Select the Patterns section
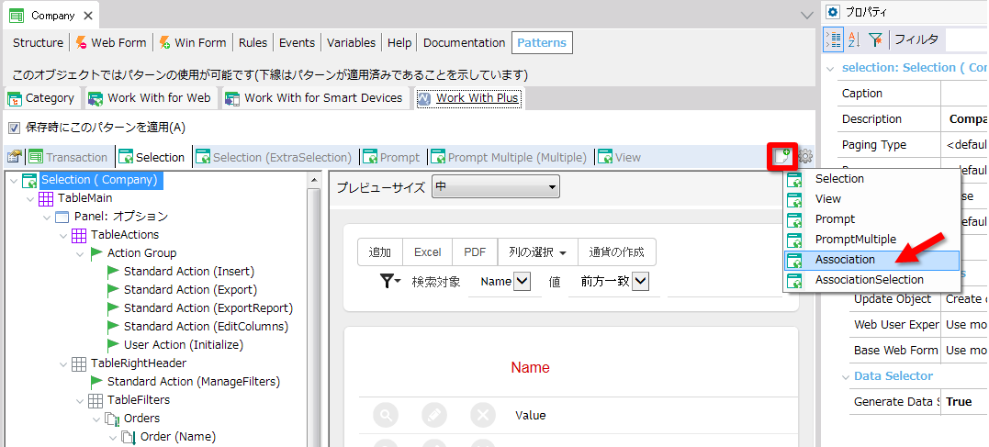This screenshot has width=989, height=447. tap(542, 43)
